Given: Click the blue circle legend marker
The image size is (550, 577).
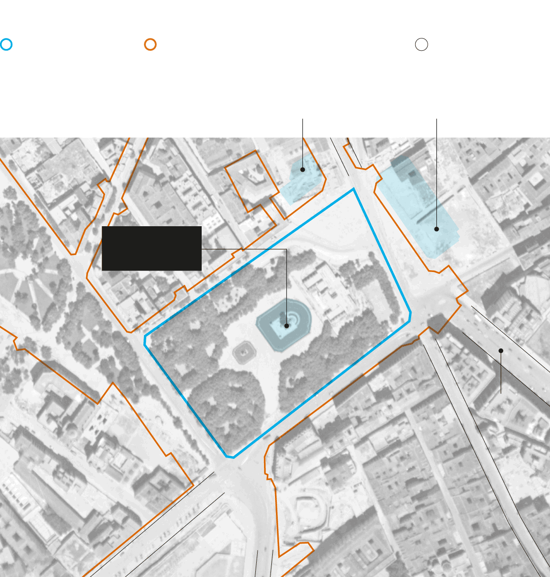Looking at the screenshot, I should click(6, 44).
